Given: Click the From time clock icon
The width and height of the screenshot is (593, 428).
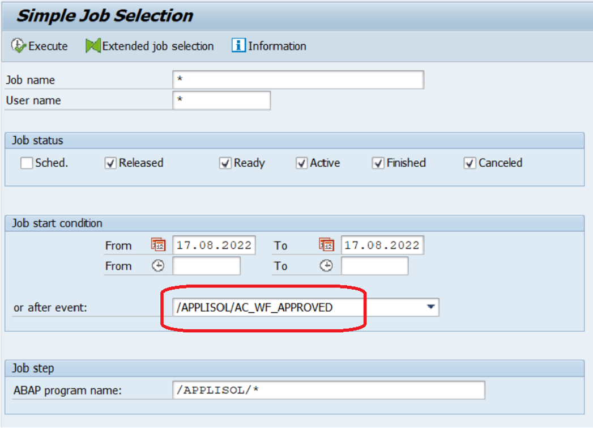Looking at the screenshot, I should point(158,266).
